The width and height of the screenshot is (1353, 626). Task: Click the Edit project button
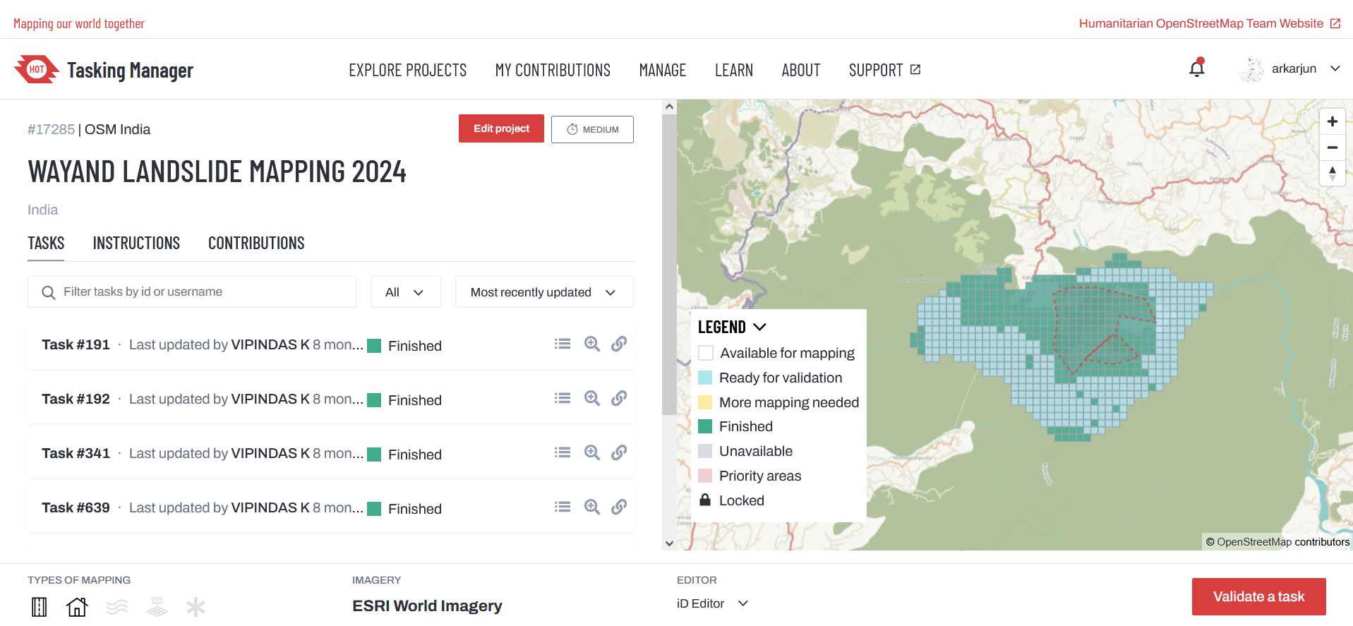tap(501, 128)
